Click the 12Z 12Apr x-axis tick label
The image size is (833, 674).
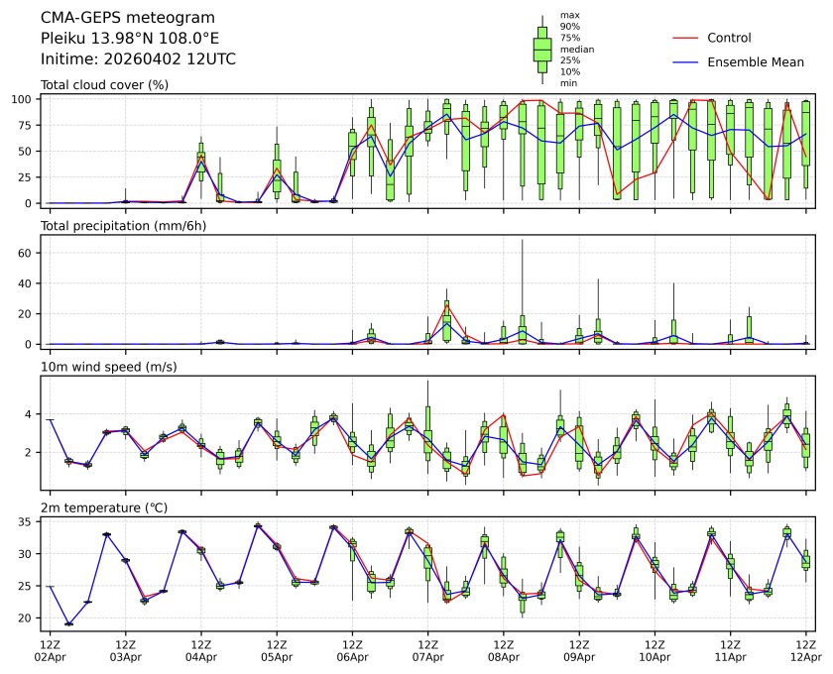(x=805, y=650)
